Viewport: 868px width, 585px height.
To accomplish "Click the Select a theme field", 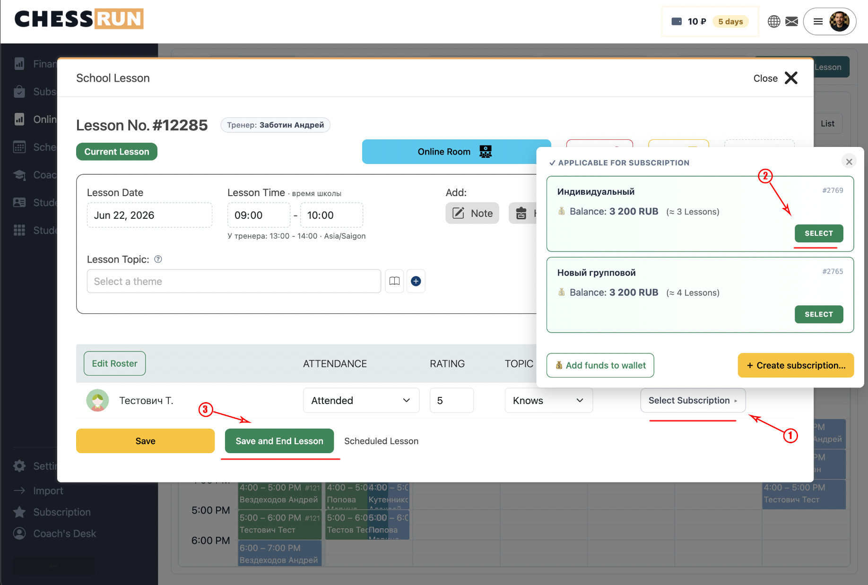I will click(234, 281).
